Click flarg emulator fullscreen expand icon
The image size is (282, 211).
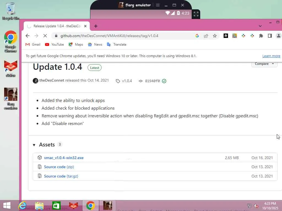(x=196, y=14)
